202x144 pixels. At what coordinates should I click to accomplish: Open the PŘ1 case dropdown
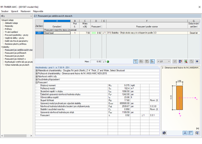coord(16,16)
